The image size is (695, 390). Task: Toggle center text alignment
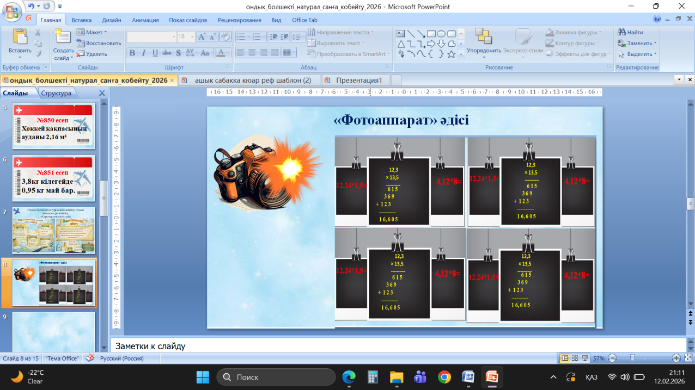(x=252, y=53)
